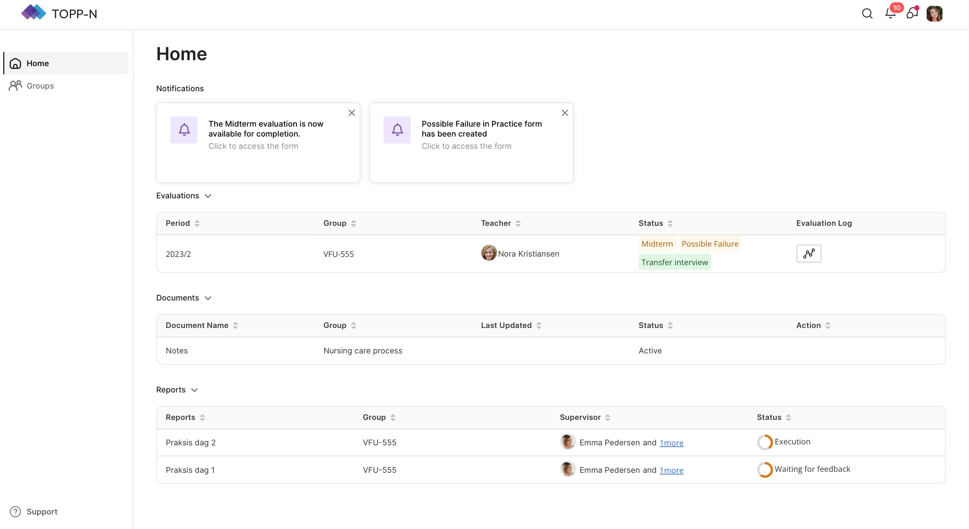The width and height of the screenshot is (969, 529).
Task: Collapse the Documents section chevron
Action: pos(208,298)
